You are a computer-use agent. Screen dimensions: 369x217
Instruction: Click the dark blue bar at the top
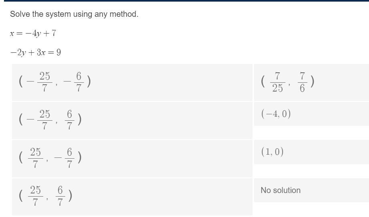(x=184, y=1)
